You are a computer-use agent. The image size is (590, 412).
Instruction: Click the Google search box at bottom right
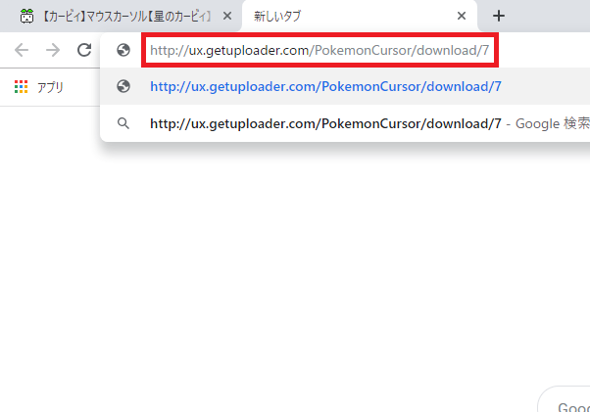565,399
